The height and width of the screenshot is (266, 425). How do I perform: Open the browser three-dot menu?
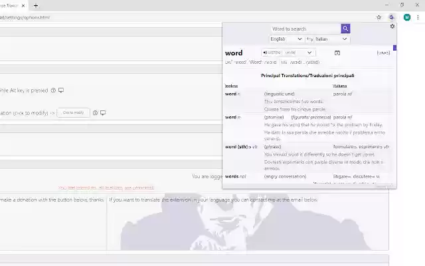click(418, 17)
